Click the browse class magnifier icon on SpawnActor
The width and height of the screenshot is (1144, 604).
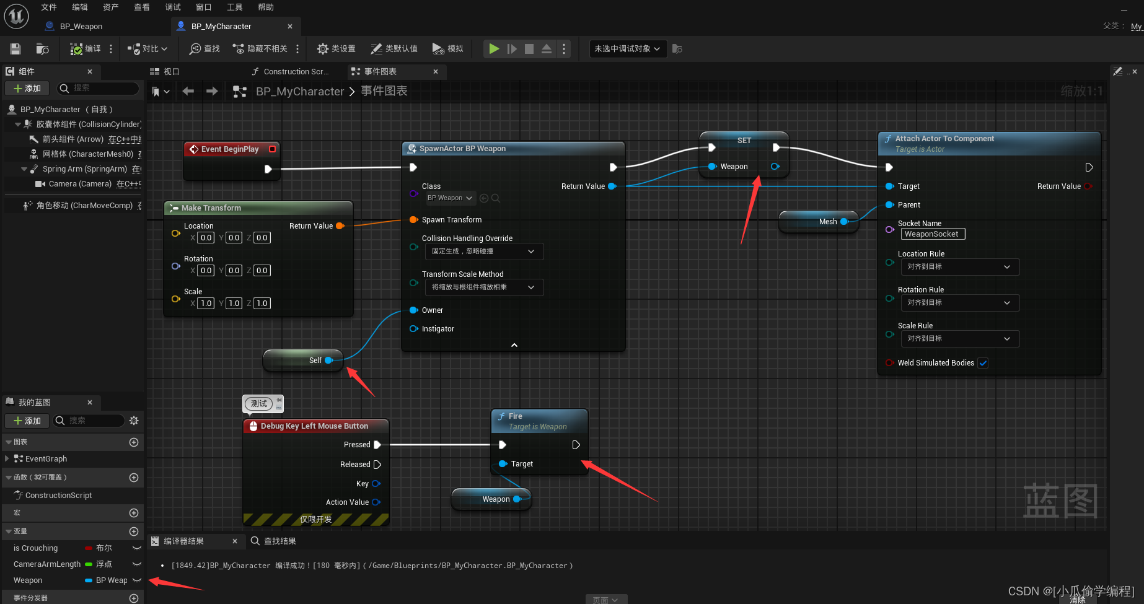(x=496, y=198)
